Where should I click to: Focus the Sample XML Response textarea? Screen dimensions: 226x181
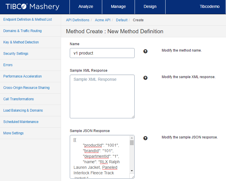pyautogui.click(x=102, y=96)
